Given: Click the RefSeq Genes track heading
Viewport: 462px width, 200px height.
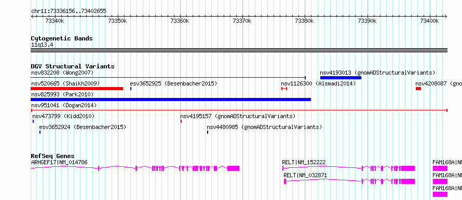Looking at the screenshot, I should [x=53, y=156].
